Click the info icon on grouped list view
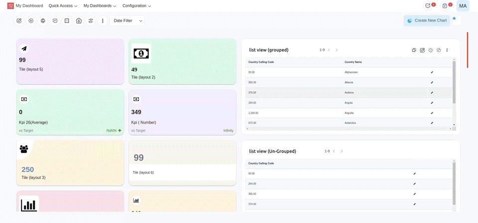 click(430, 50)
